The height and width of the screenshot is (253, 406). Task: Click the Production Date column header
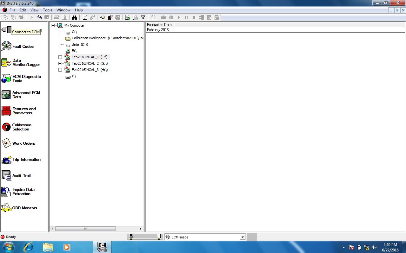click(x=160, y=25)
